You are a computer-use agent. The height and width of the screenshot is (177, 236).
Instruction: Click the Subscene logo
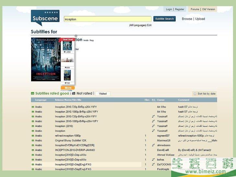point(45,18)
